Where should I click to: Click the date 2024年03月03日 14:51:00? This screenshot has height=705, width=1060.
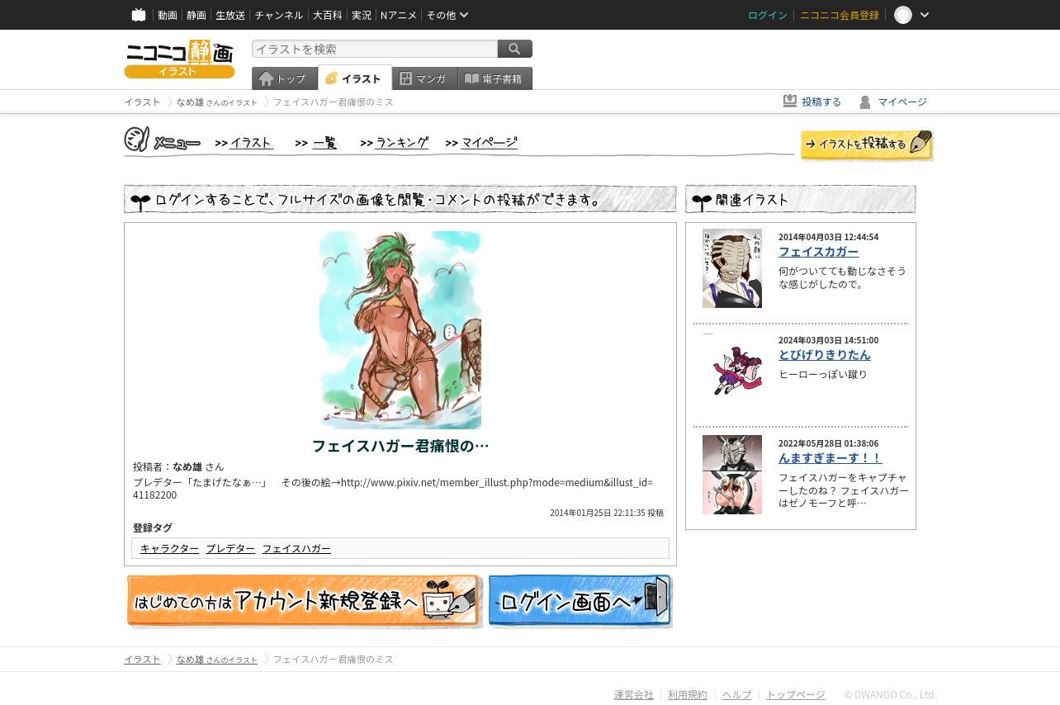point(828,340)
